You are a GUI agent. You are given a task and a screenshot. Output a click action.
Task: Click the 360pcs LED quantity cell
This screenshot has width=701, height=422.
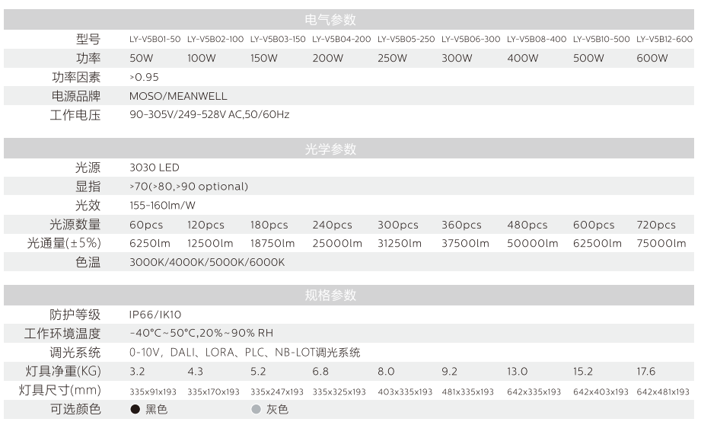pyautogui.click(x=461, y=225)
